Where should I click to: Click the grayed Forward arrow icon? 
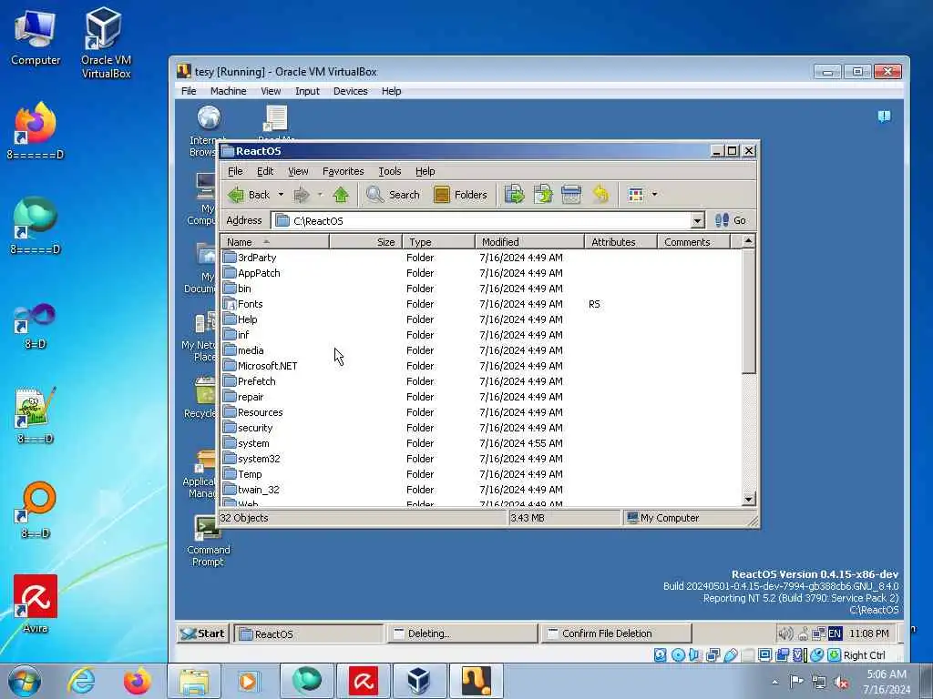[302, 195]
